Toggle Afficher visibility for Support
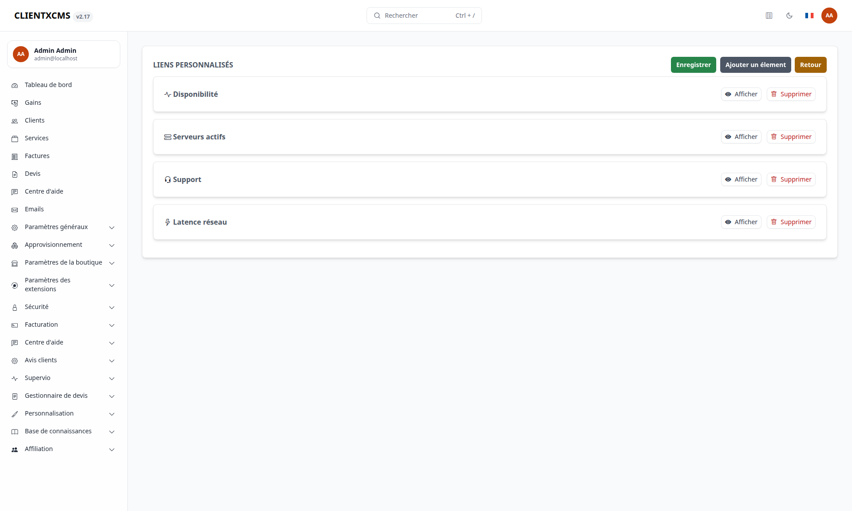The image size is (852, 511). click(741, 179)
